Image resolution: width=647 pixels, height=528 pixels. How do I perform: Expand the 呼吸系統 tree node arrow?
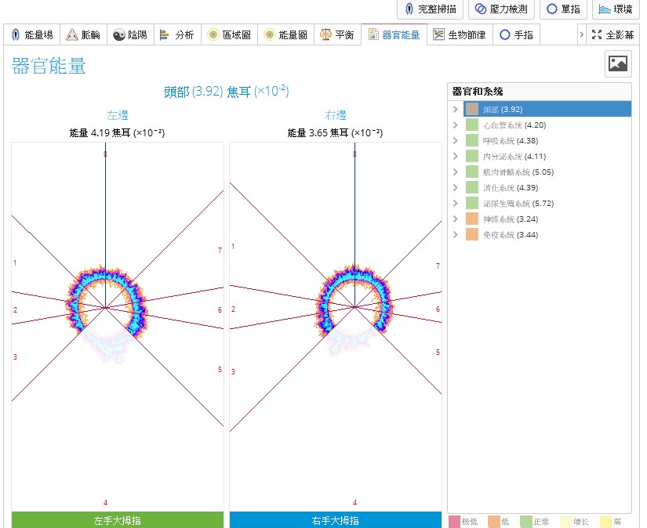click(456, 141)
